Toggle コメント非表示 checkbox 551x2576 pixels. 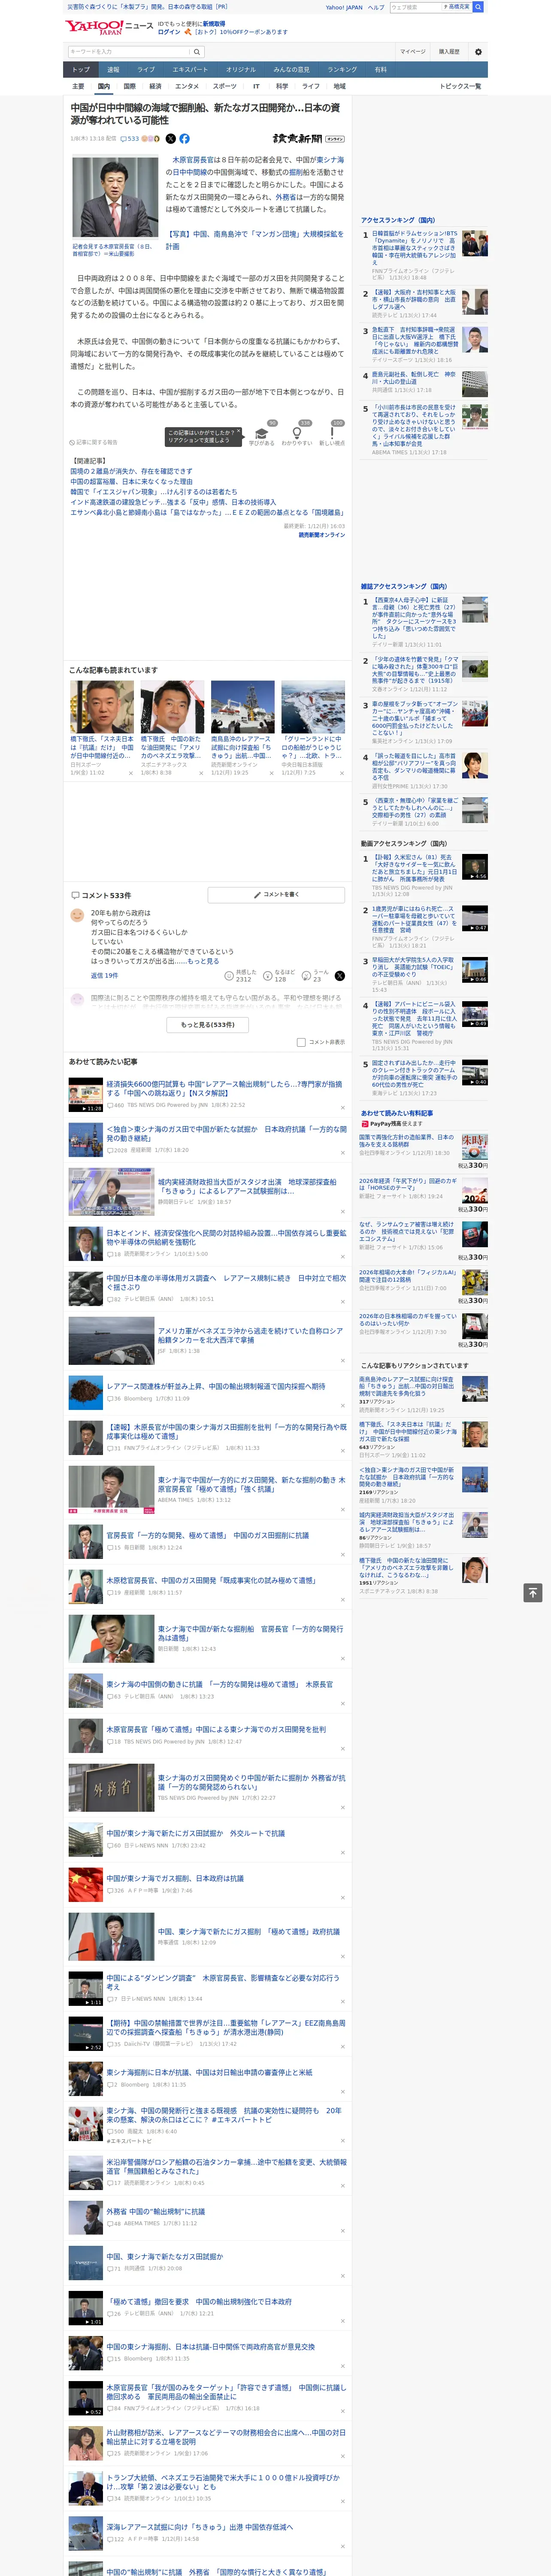pyautogui.click(x=301, y=1042)
